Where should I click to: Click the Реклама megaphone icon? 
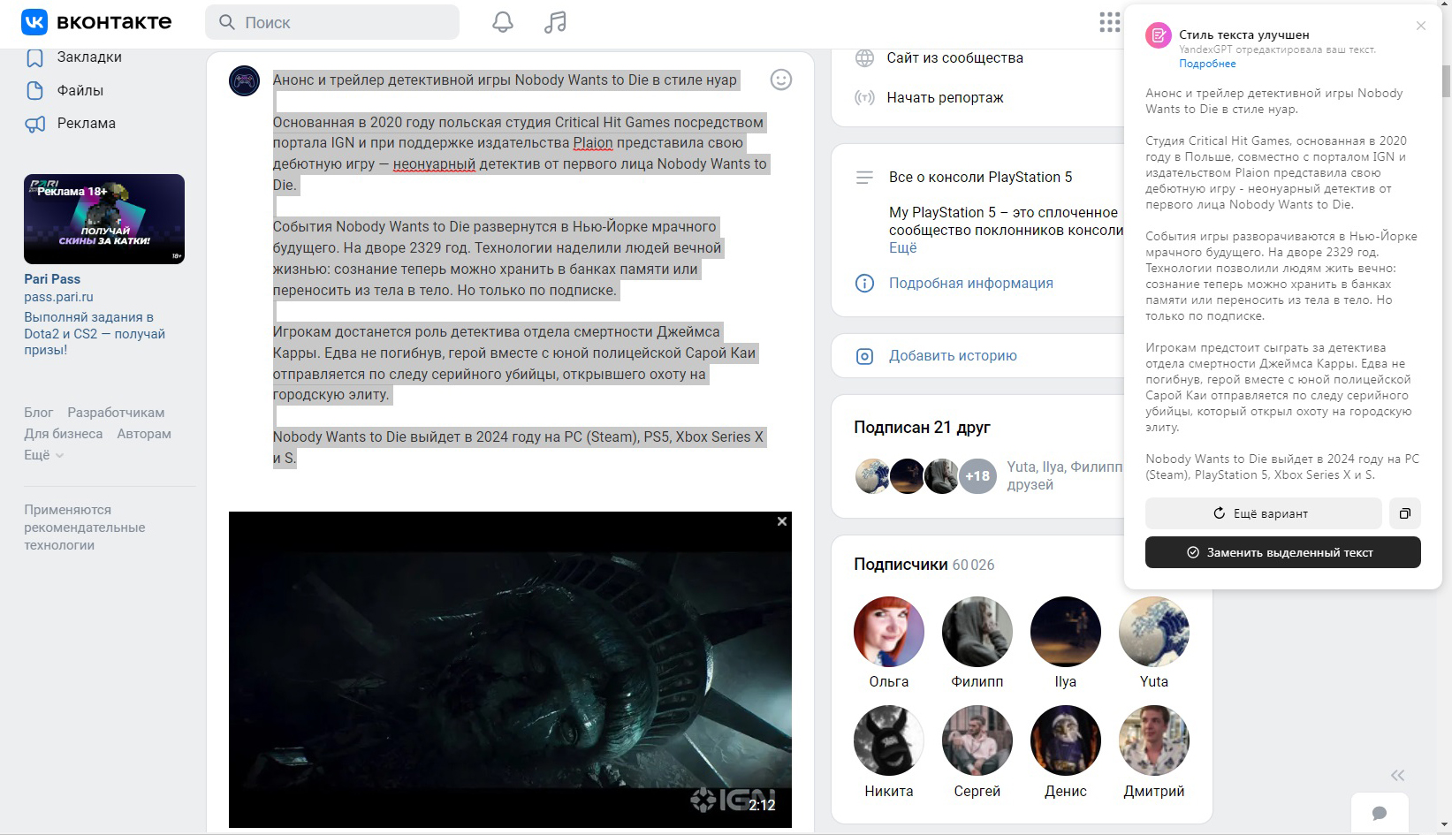(x=35, y=124)
